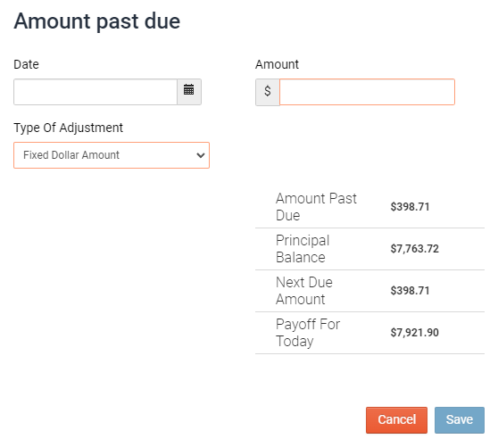
Task: Click the $7,921.90 payoff value
Action: point(414,333)
